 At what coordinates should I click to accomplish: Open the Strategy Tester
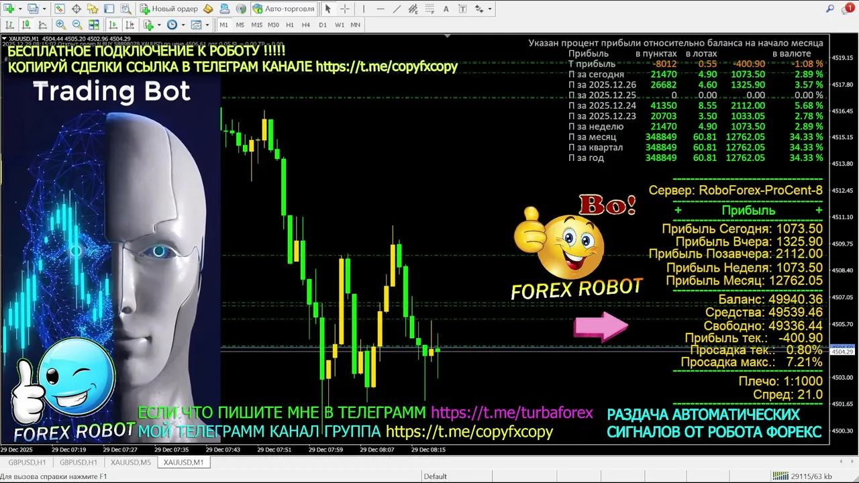pyautogui.click(x=125, y=9)
